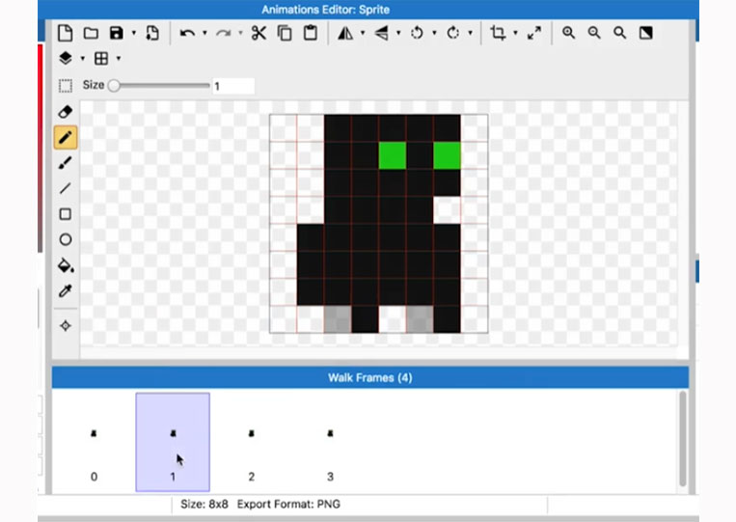Click the Size value input field
This screenshot has width=736, height=522.
pos(233,86)
